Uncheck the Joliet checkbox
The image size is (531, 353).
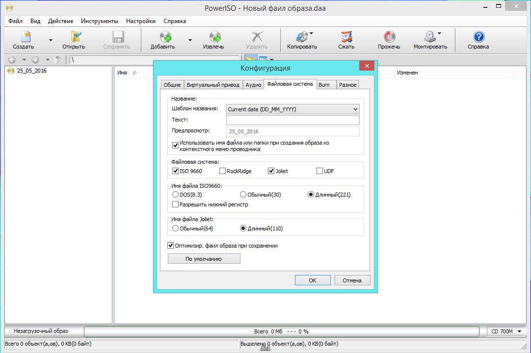271,171
